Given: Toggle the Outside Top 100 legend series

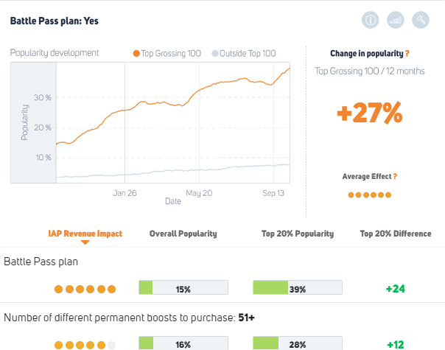Looking at the screenshot, I should pos(244,53).
